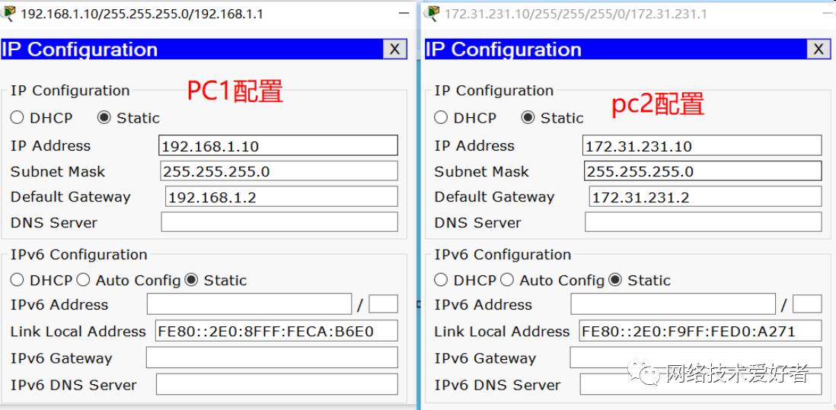Click PC1 Default Gateway field
Screen dimensions: 836x410
coord(281,197)
